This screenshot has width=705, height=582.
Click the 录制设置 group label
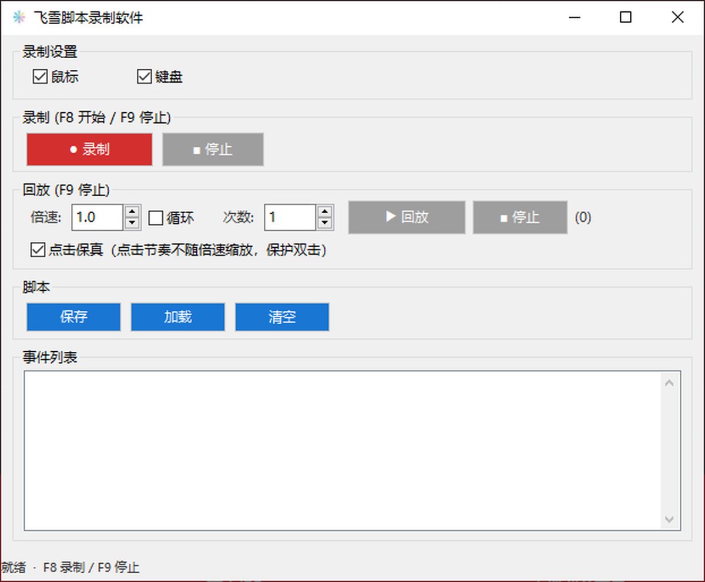(x=50, y=52)
